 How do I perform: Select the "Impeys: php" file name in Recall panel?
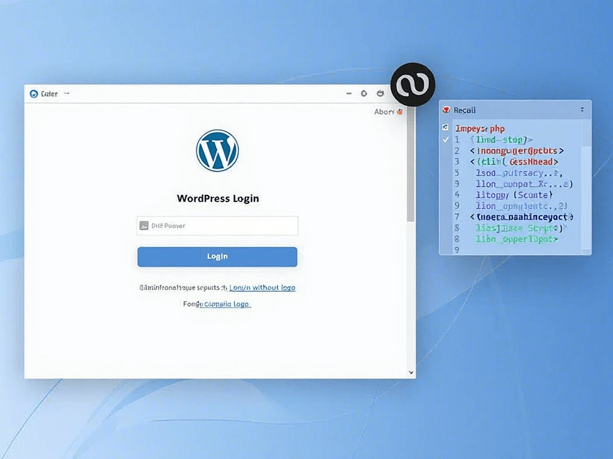click(480, 128)
